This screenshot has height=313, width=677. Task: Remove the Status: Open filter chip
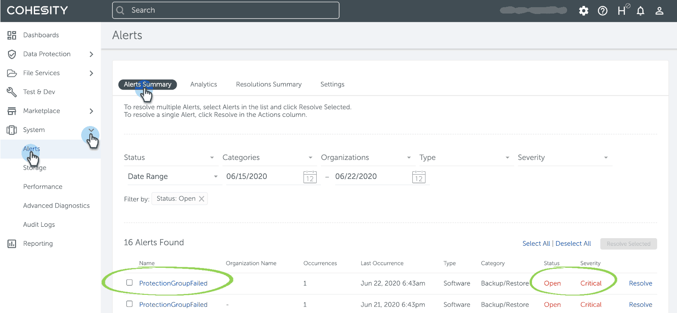[202, 199]
